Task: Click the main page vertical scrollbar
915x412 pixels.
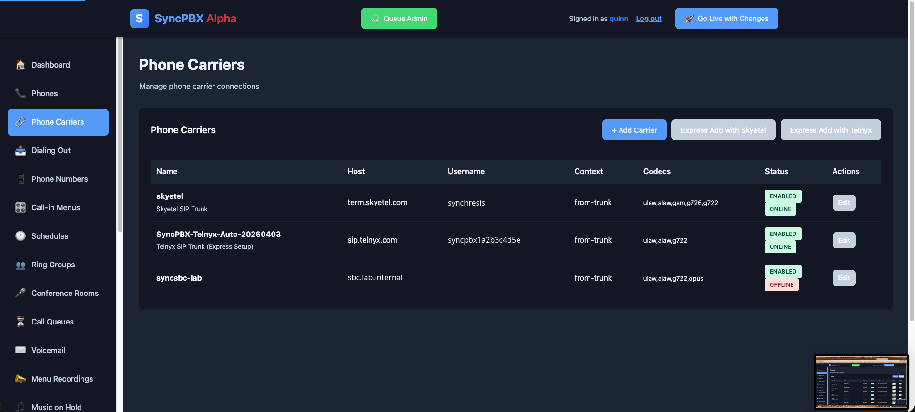Action: coord(911,162)
